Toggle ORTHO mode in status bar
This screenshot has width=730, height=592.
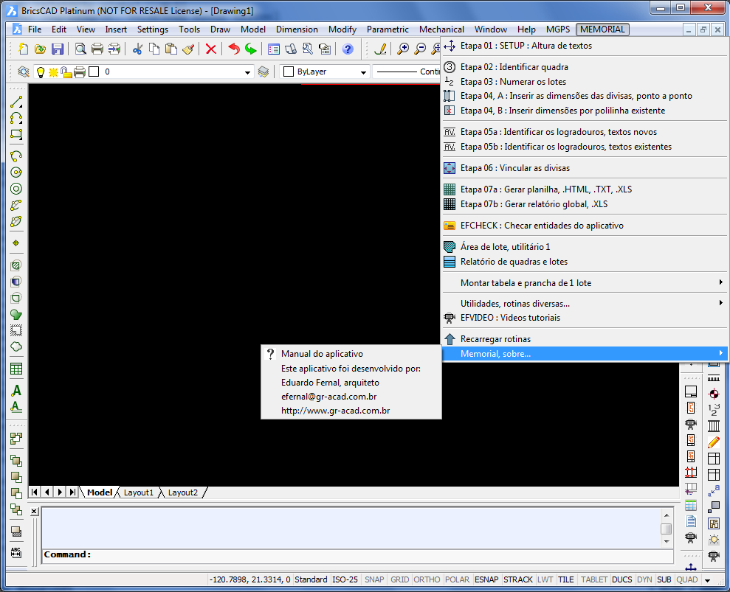(x=425, y=579)
